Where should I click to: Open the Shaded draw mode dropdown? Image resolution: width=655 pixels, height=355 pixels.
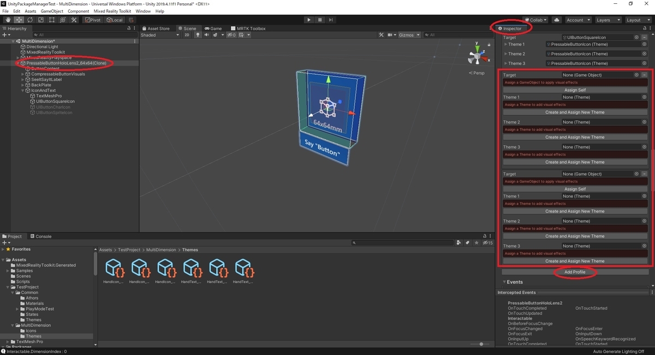pos(160,35)
